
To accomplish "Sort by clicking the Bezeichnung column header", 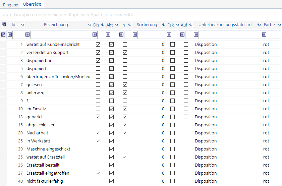I will [x=56, y=25].
